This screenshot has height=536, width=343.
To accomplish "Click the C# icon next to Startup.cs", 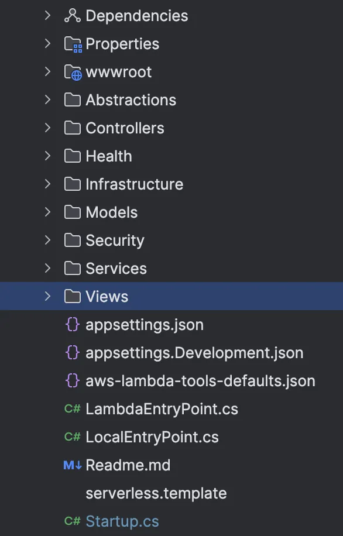I will pos(71,521).
